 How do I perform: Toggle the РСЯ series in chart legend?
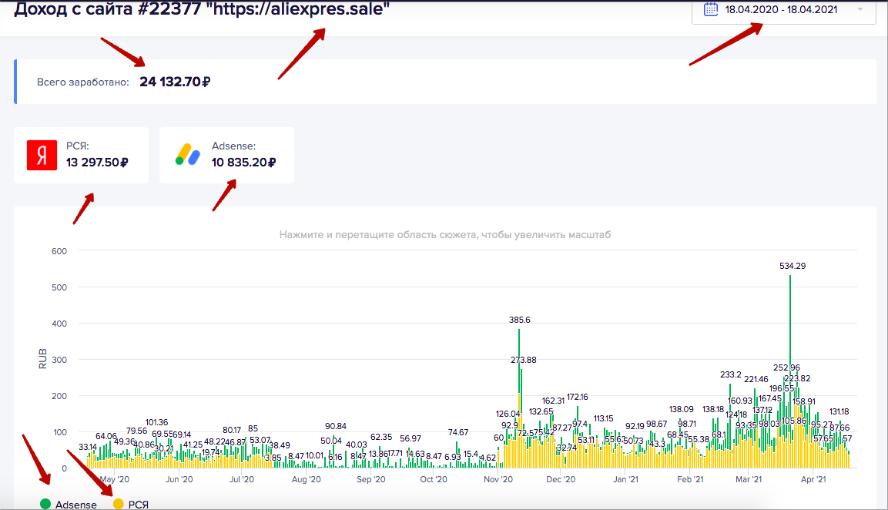pyautogui.click(x=131, y=505)
